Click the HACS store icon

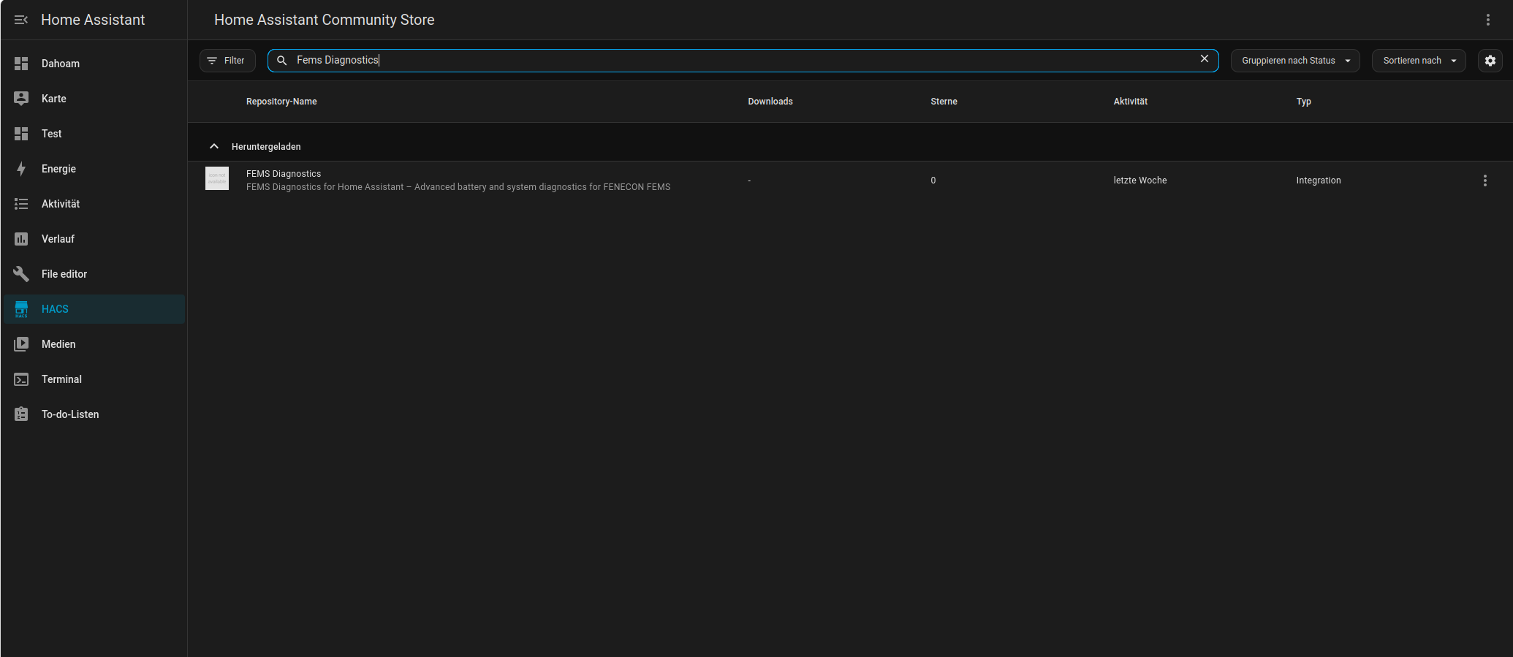pyautogui.click(x=21, y=309)
